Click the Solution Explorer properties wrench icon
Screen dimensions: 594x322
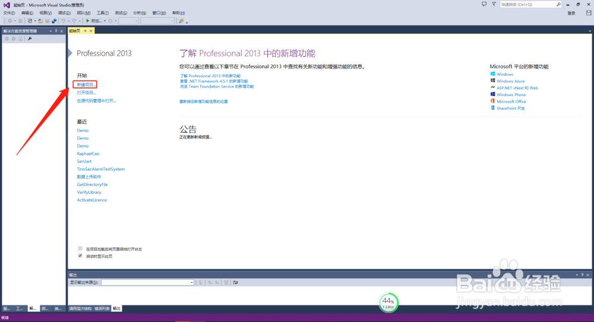[30, 39]
